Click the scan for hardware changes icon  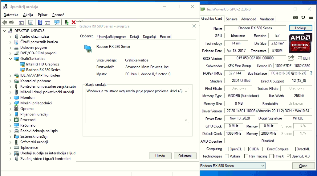pos(57,22)
